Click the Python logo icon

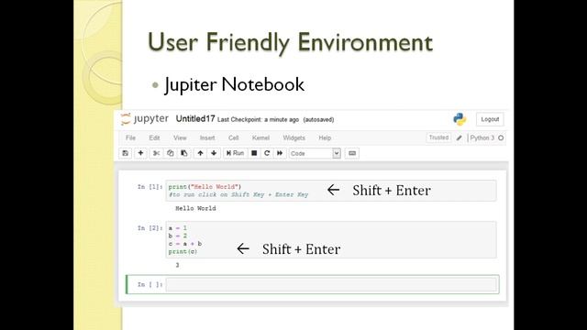pos(460,119)
